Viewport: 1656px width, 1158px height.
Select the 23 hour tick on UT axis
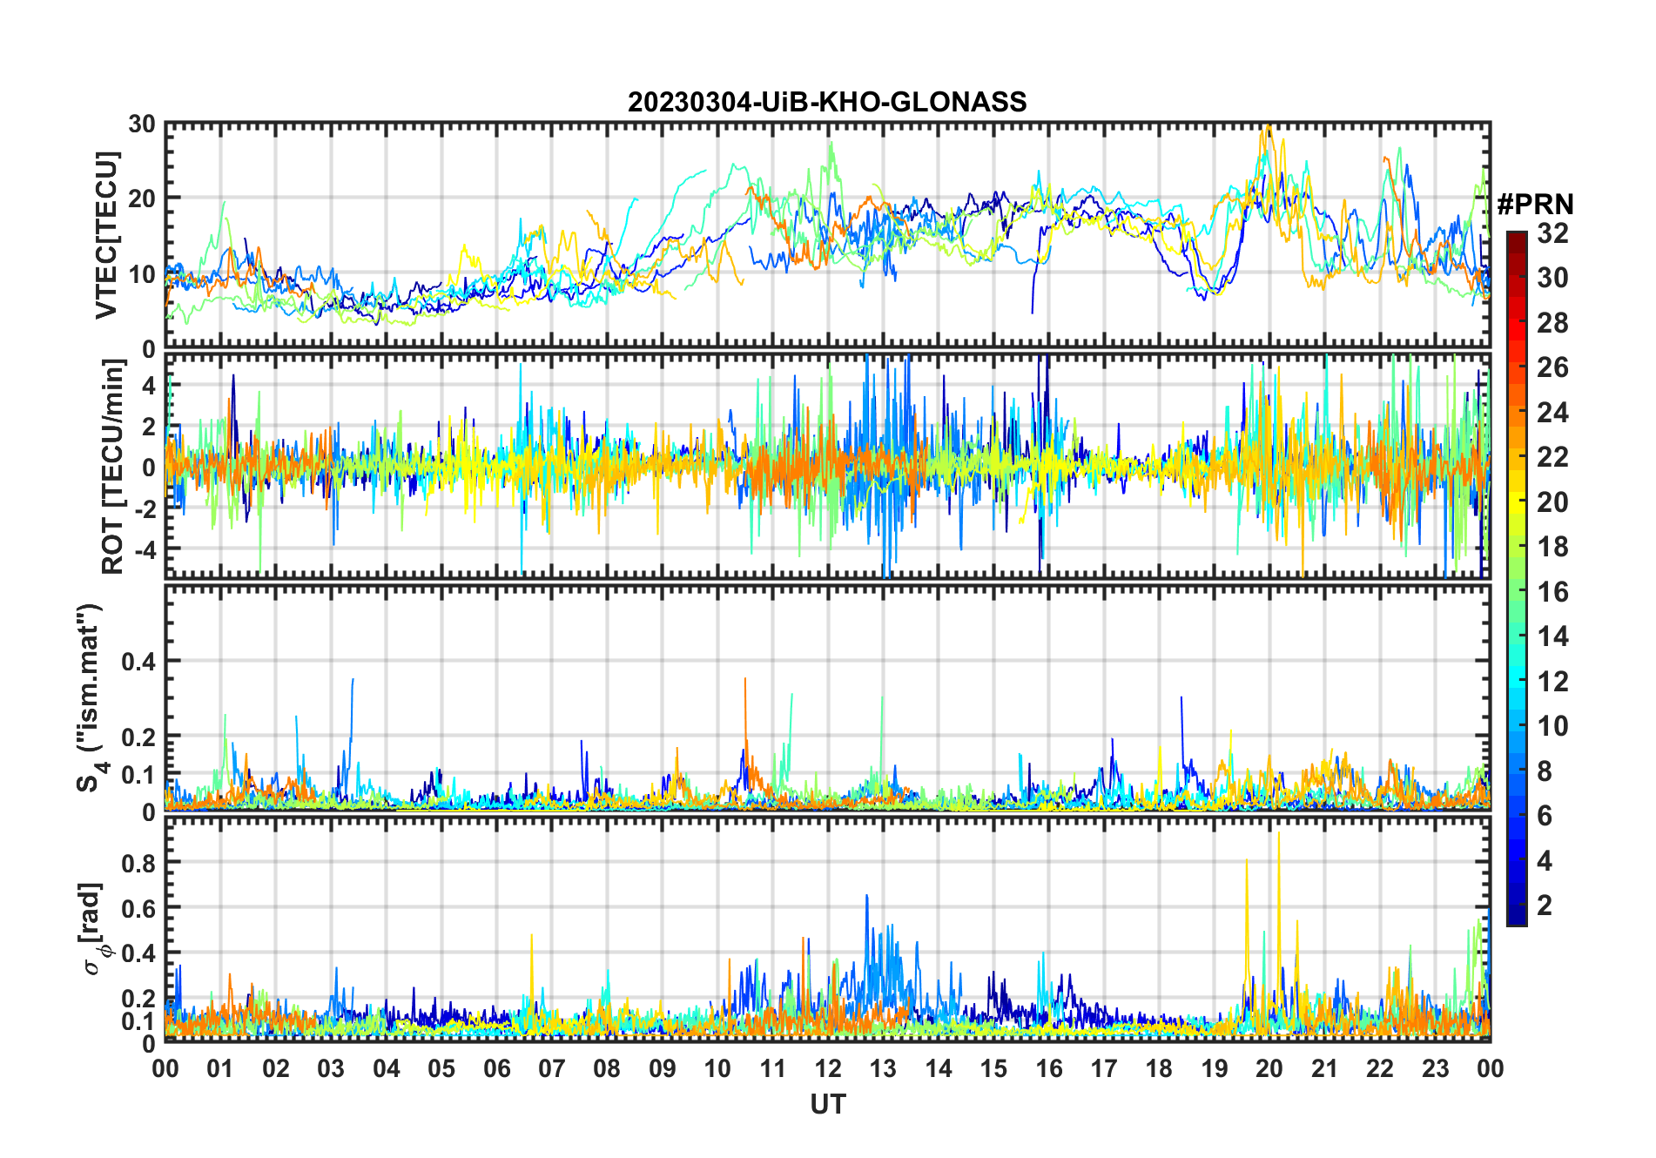coord(1436,1068)
